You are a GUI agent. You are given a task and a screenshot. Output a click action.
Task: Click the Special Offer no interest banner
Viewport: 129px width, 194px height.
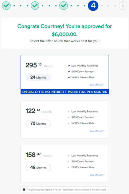[64, 92]
